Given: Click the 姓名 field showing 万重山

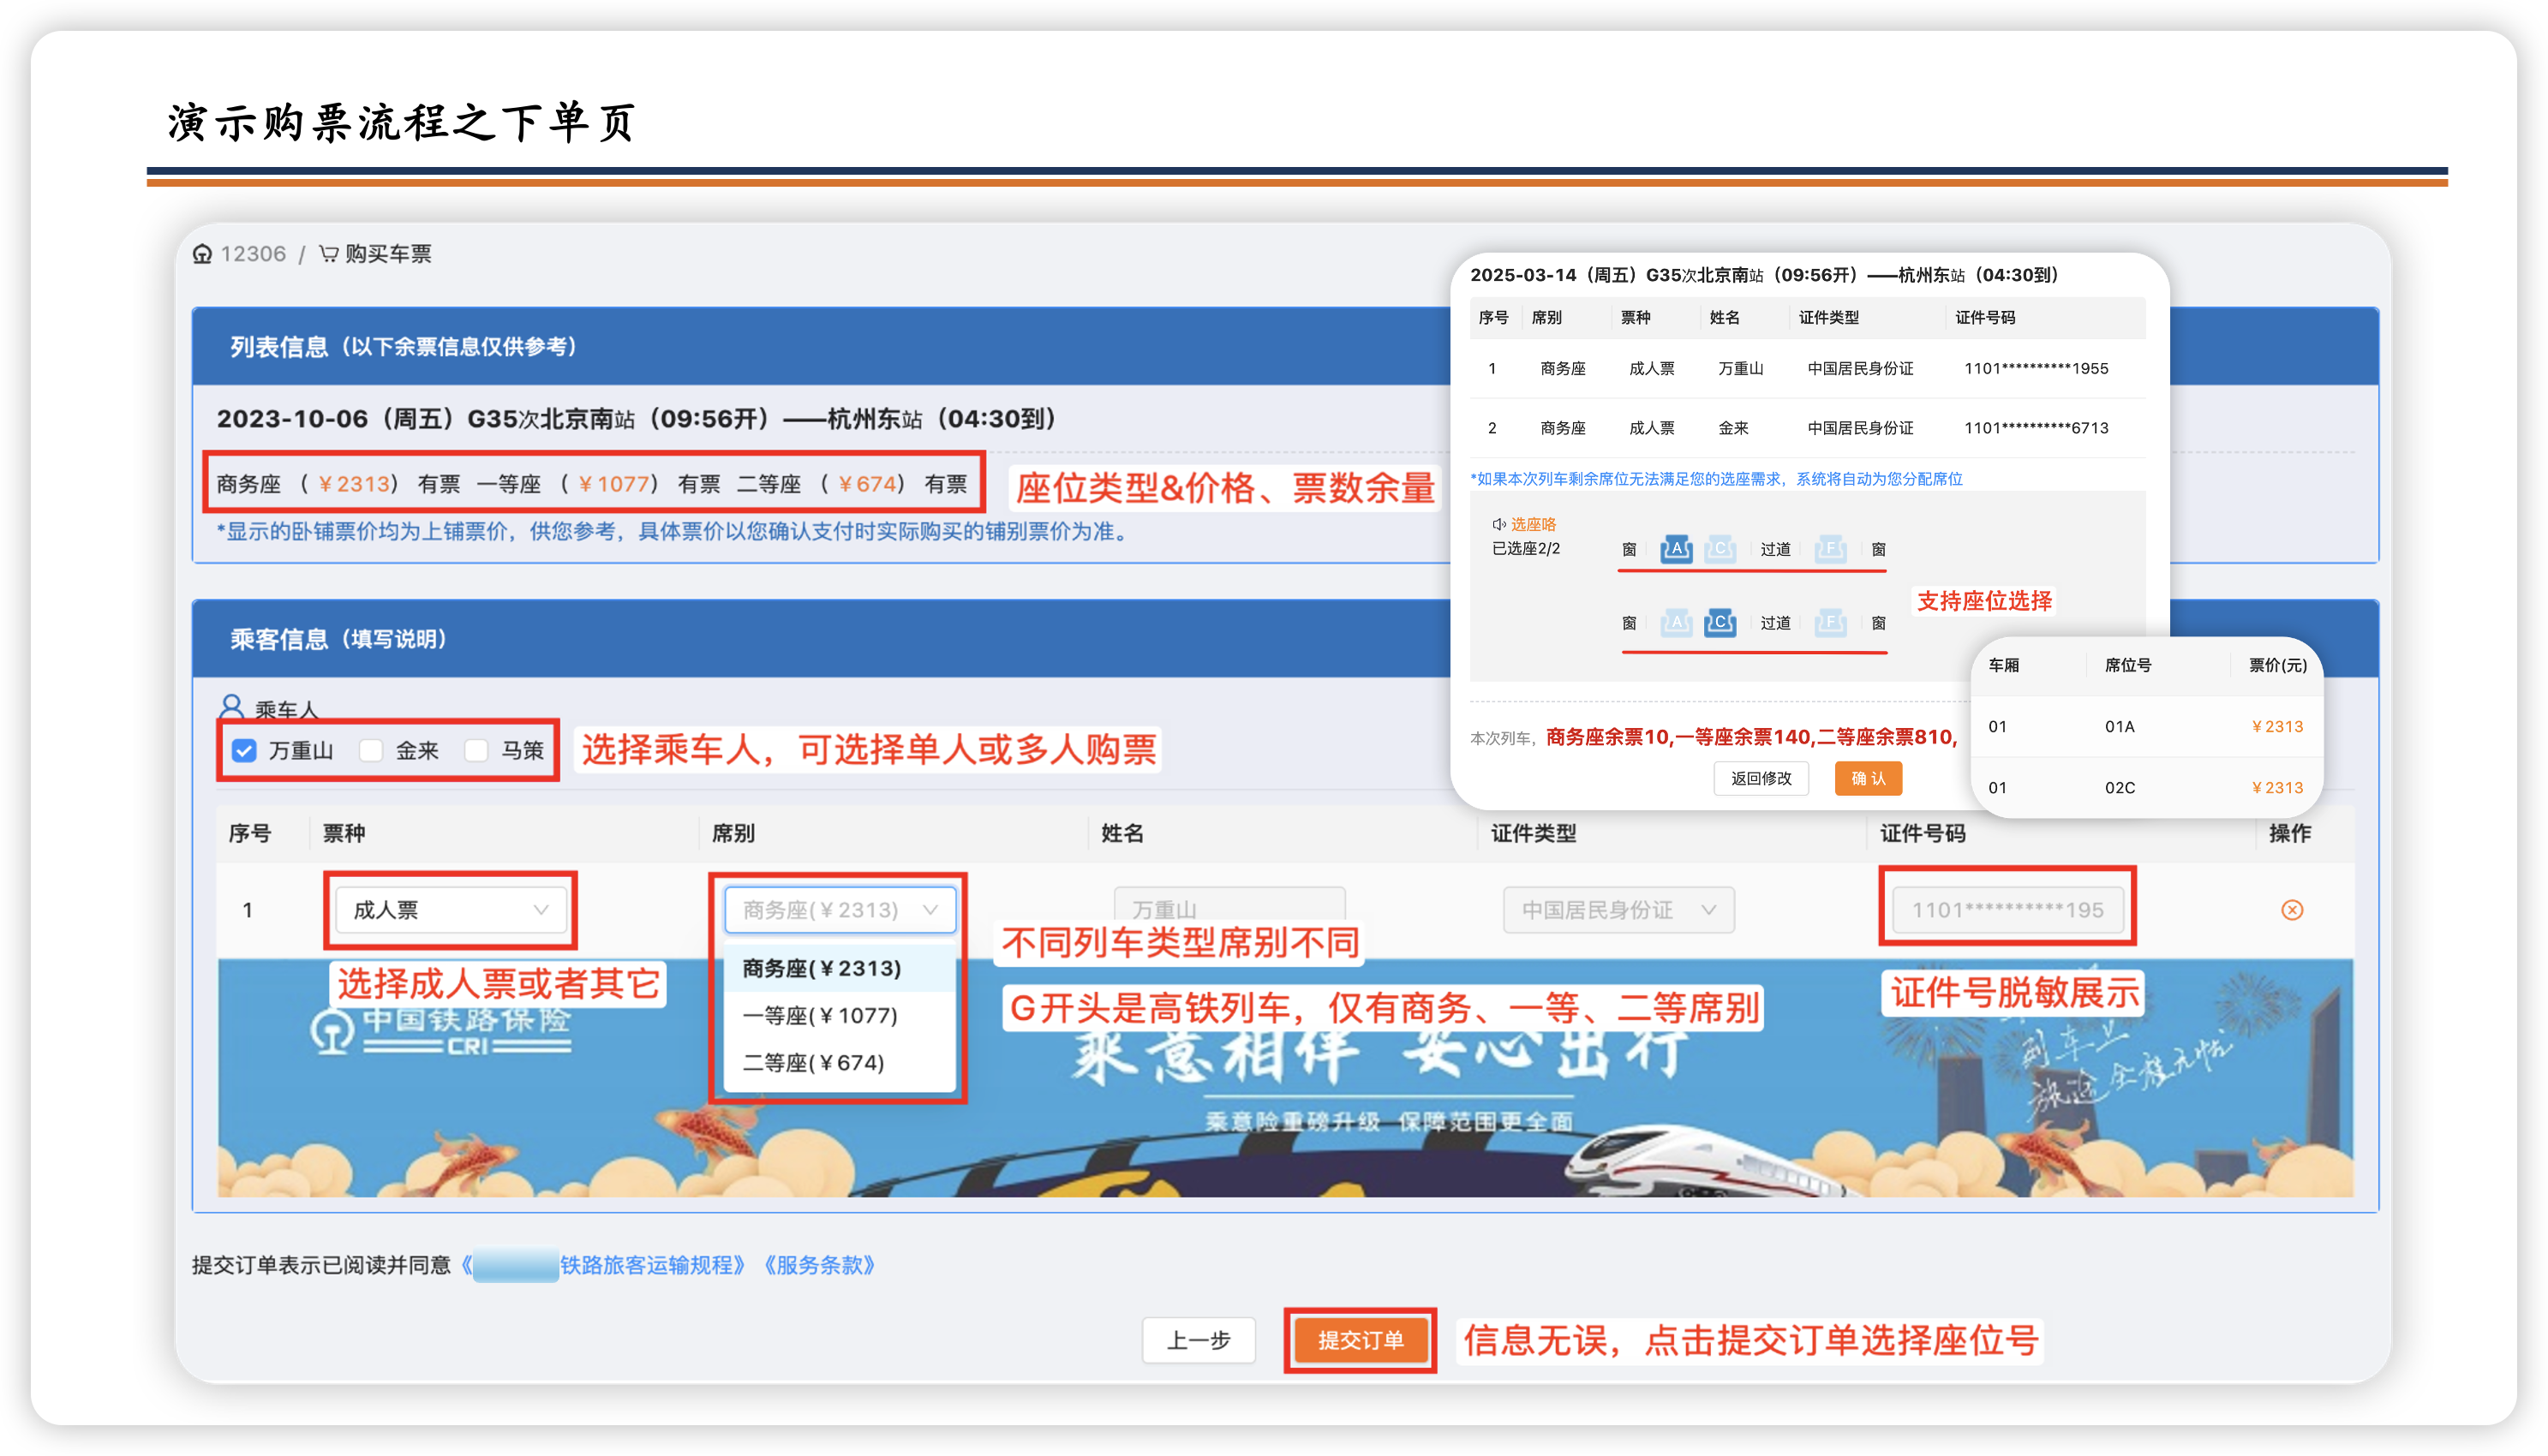Looking at the screenshot, I should point(1230,910).
